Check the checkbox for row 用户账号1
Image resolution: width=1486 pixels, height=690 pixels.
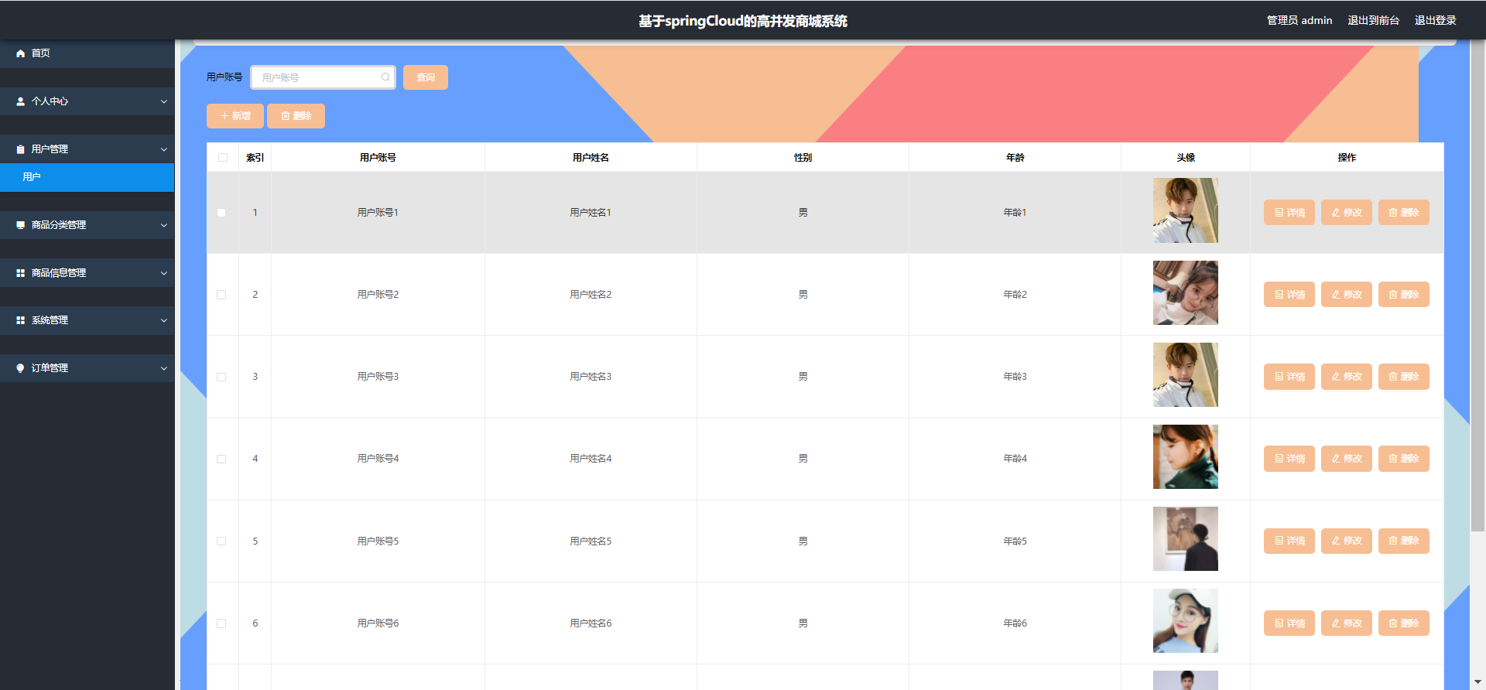click(x=221, y=213)
